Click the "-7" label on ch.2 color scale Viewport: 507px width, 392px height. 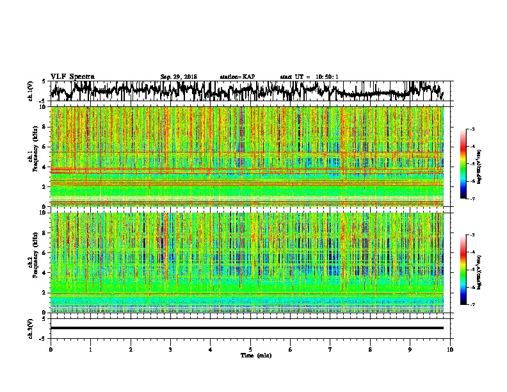coord(472,304)
